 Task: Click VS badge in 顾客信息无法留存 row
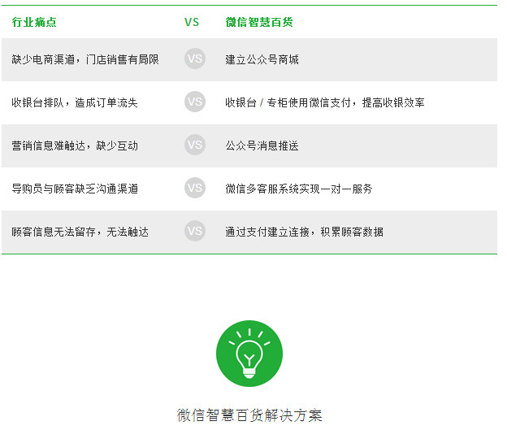195,231
